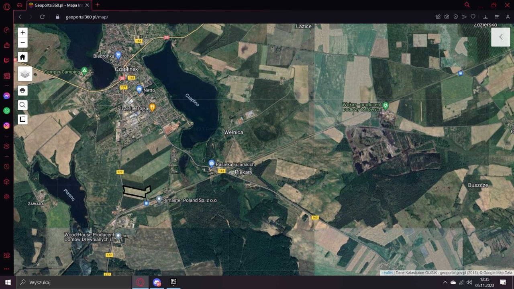The width and height of the screenshot is (514, 289).
Task: Expand the right side panel arrow
Action: pos(501,37)
